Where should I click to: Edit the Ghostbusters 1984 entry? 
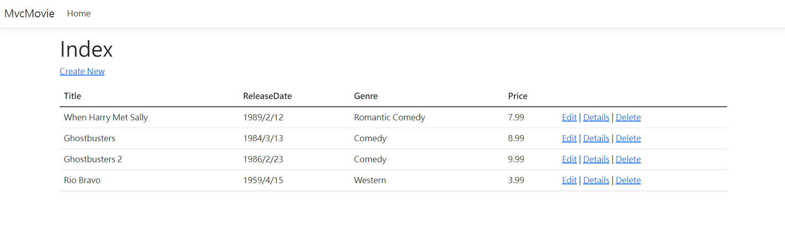[x=569, y=138]
